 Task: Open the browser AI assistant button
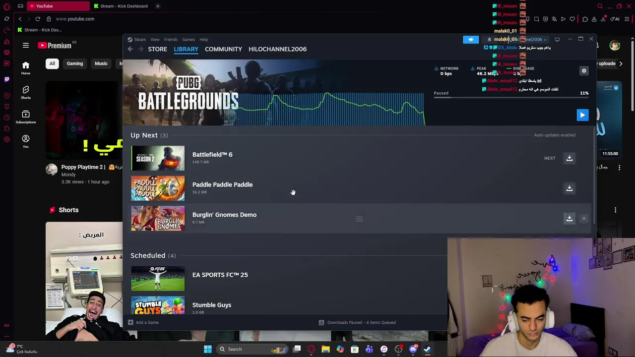click(614, 19)
